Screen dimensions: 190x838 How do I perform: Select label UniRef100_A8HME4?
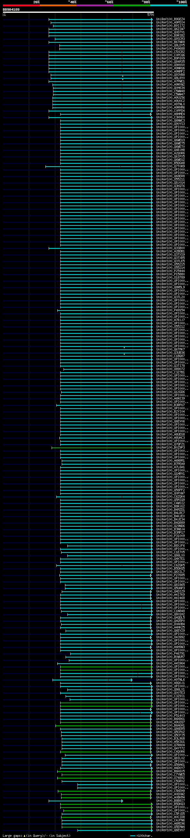point(170,114)
